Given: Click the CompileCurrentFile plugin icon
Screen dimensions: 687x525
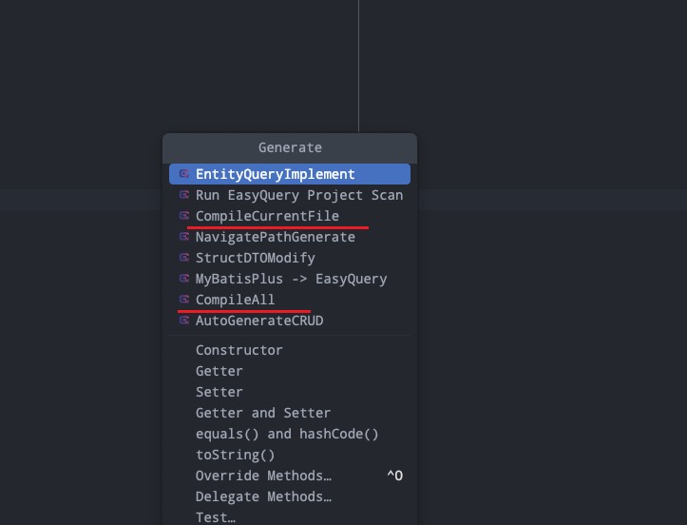Looking at the screenshot, I should click(184, 216).
